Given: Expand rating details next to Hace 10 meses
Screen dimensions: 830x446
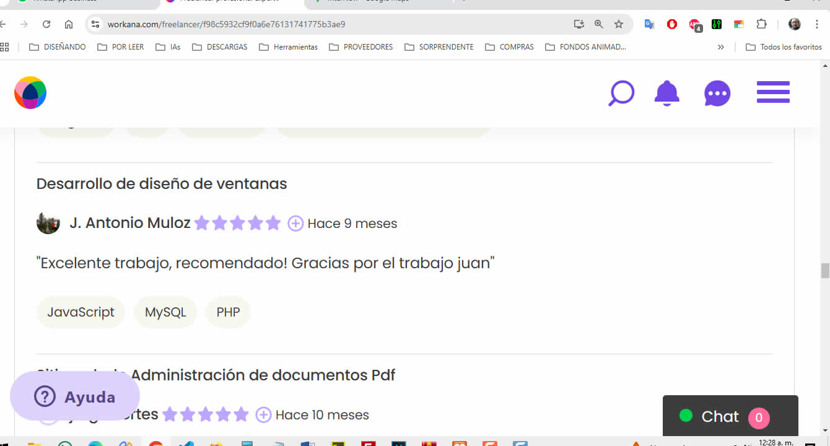Looking at the screenshot, I should [263, 415].
